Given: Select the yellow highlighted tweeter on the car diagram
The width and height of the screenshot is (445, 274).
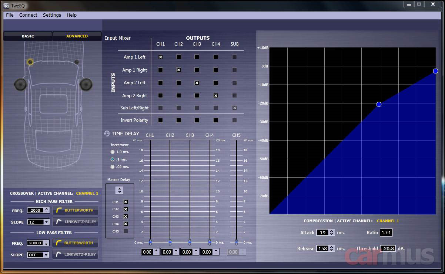Looking at the screenshot, I should (30, 62).
